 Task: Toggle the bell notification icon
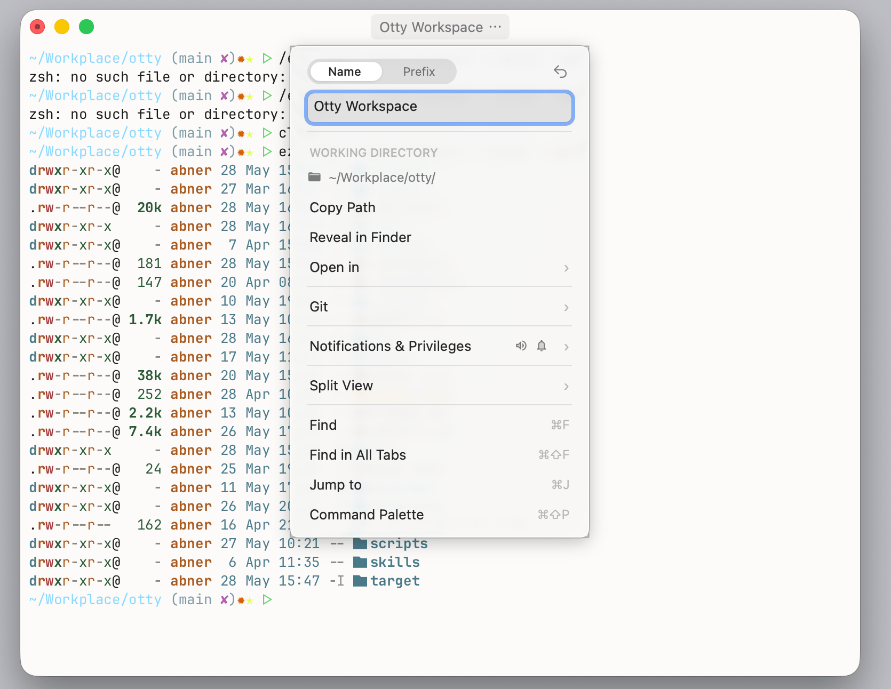(x=542, y=346)
